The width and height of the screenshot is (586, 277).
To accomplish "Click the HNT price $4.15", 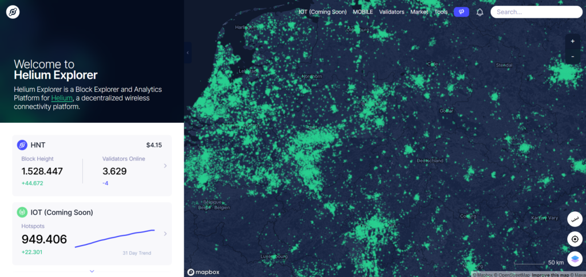I will tap(154, 145).
